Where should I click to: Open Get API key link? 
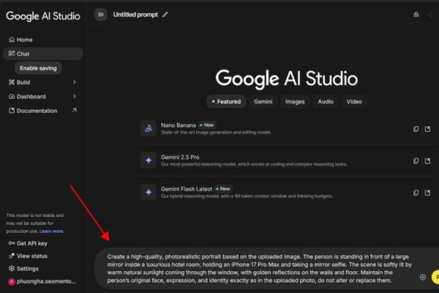tap(31, 243)
